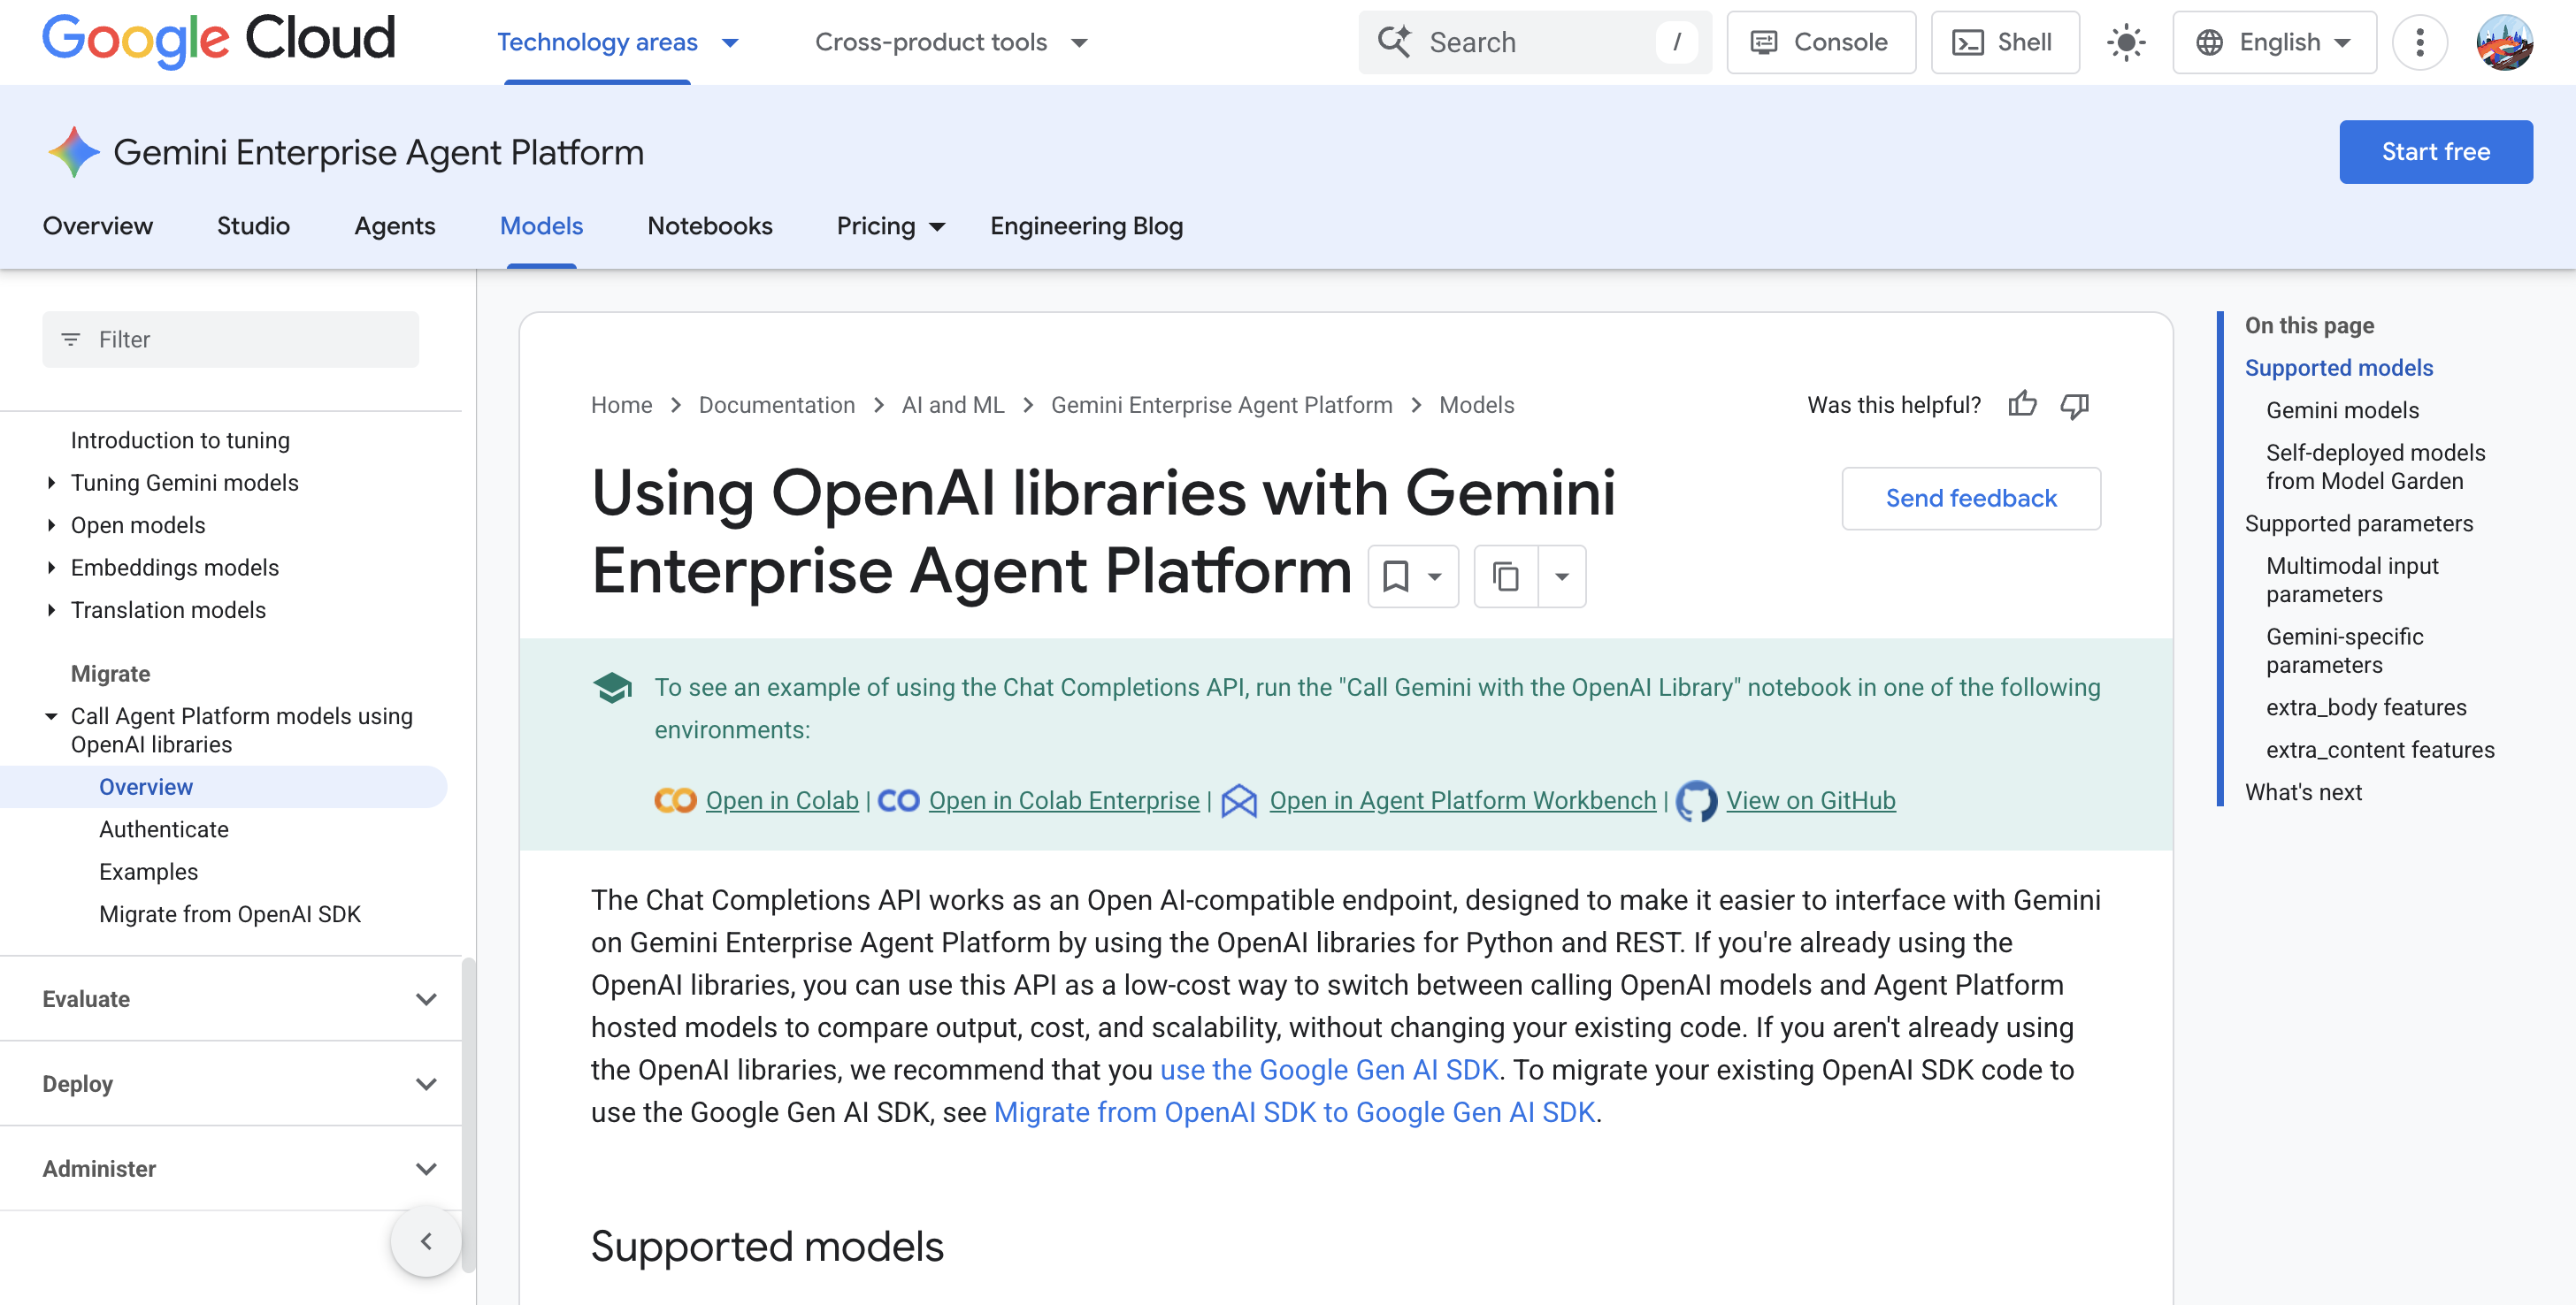Click the Search input field
This screenshot has height=1305, width=2576.
click(1534, 42)
